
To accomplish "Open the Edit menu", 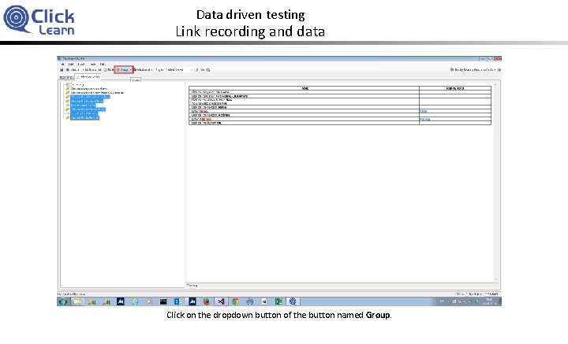I will [70, 64].
